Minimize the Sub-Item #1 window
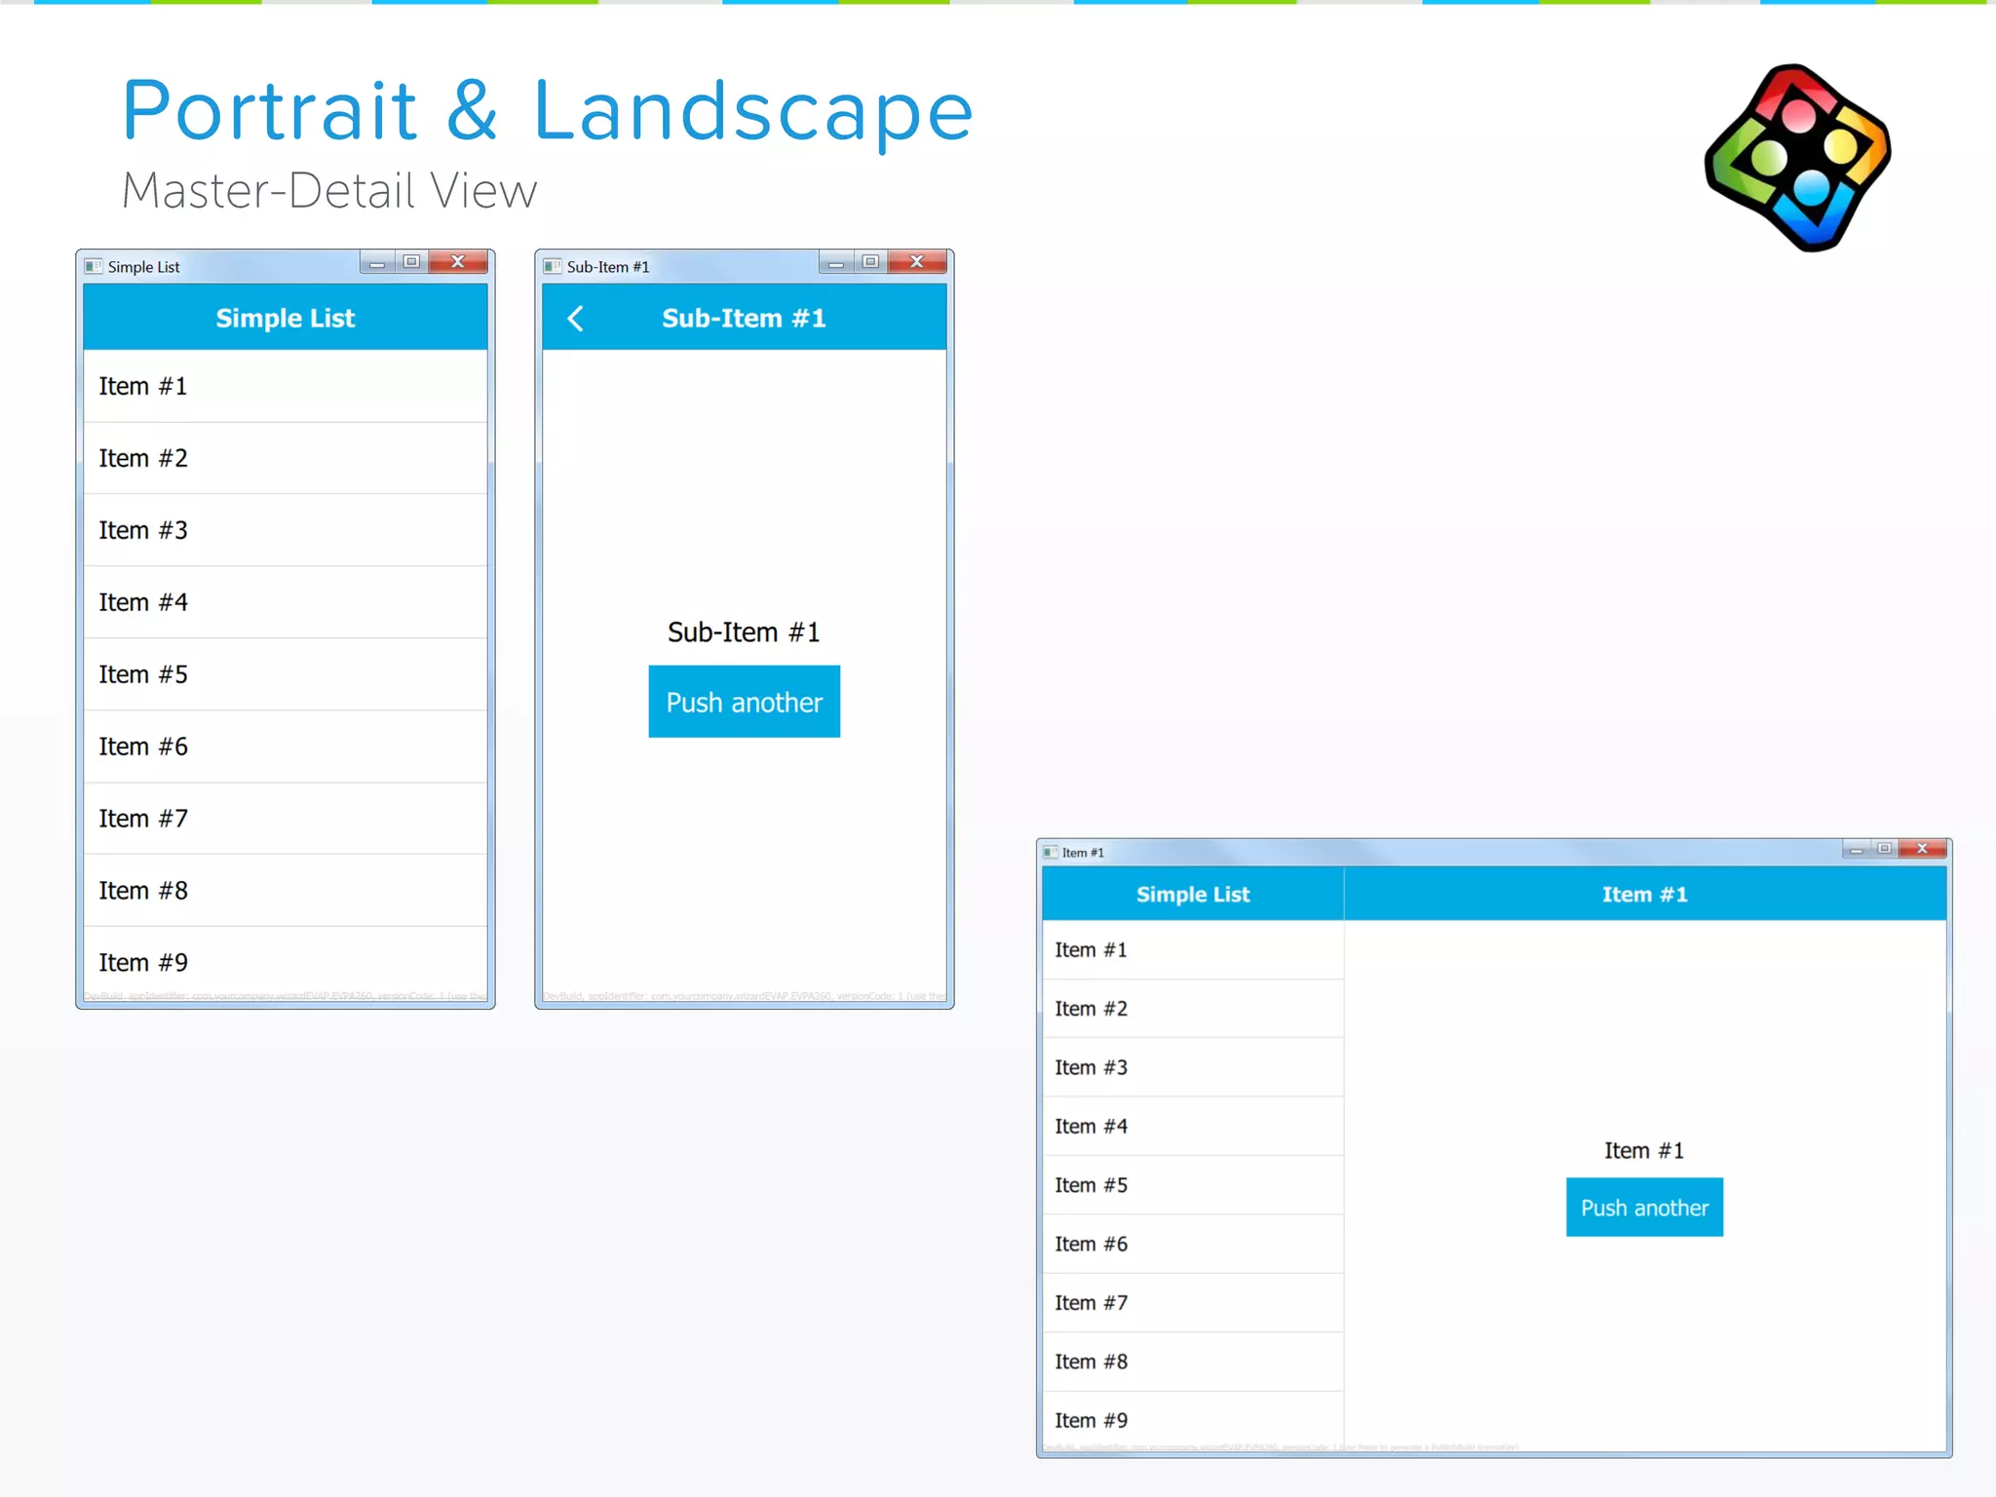 point(835,262)
